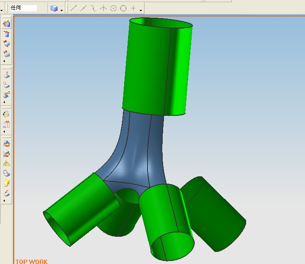Click the yellow hierarchy tree icon

pos(6,164)
